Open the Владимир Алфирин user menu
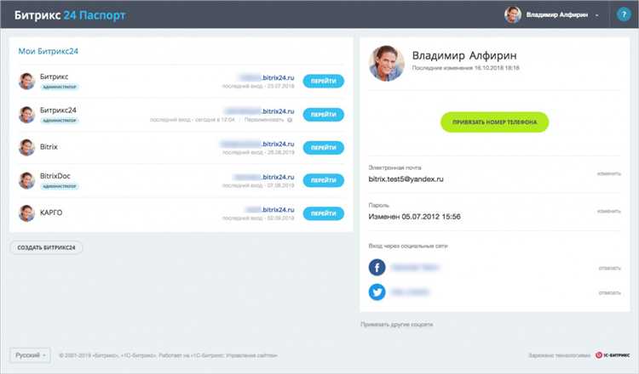 562,14
